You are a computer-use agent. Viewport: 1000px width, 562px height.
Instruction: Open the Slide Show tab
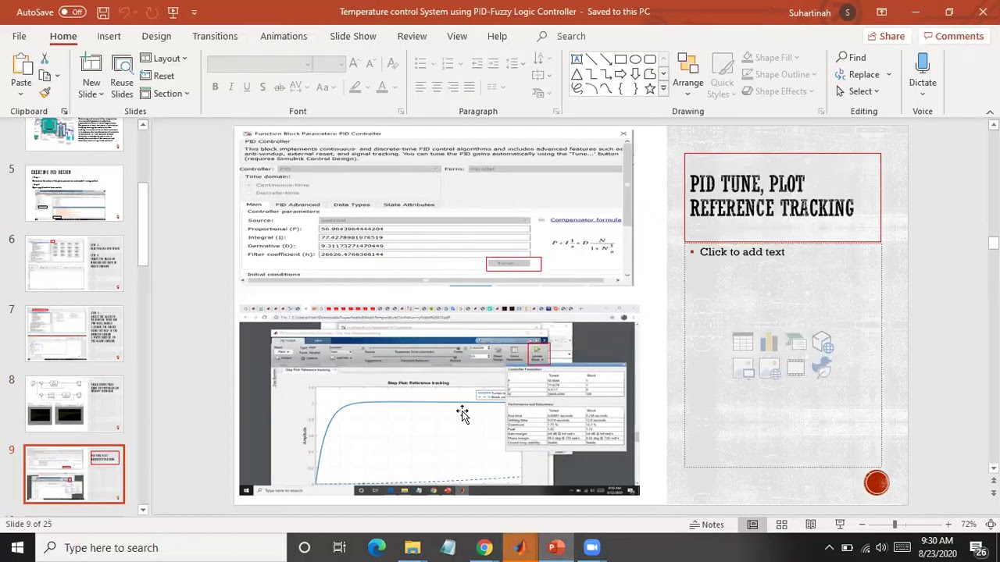(352, 36)
